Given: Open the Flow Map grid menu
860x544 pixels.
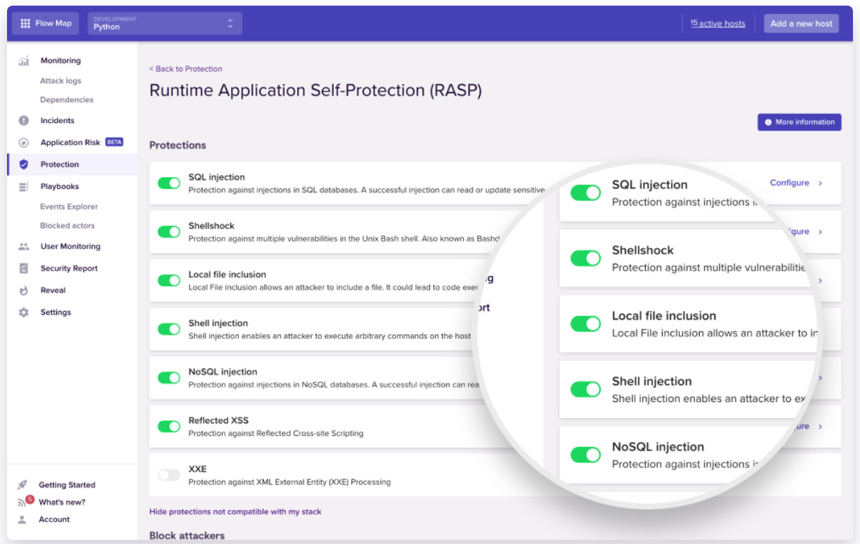Looking at the screenshot, I should [x=25, y=23].
